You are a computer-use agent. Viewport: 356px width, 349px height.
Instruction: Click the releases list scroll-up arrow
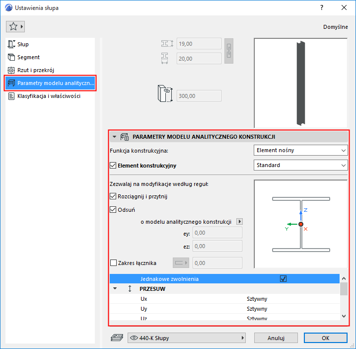tap(344, 278)
